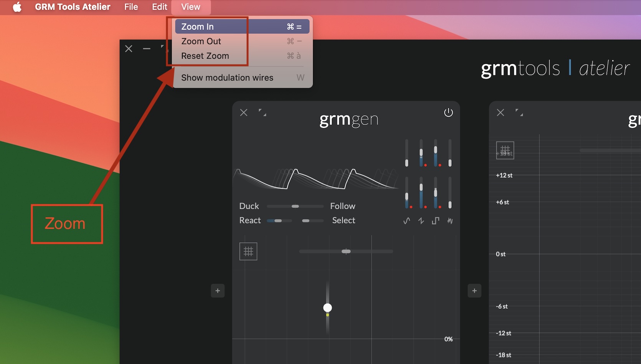The height and width of the screenshot is (364, 641).
Task: Click the -12 st pitch label
Action: (503, 333)
